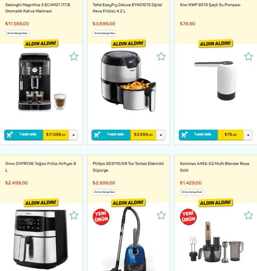Mark Kiwi KWP 8513 water pump as favorite
257x271 pixels.
249,56
